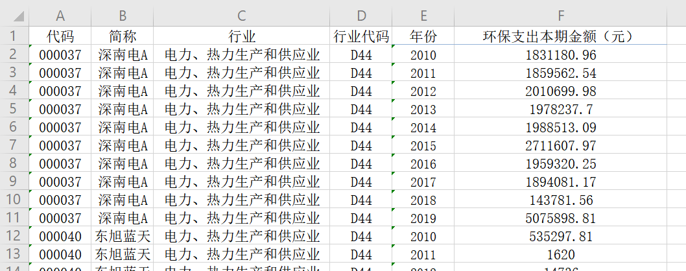Click the header cell 行业代码

coord(361,36)
